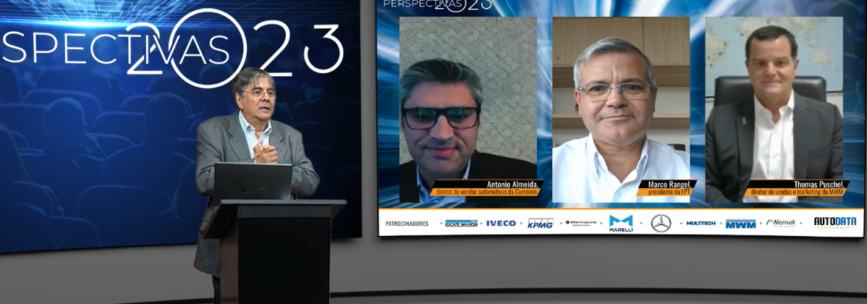Image resolution: width=867 pixels, height=304 pixels.
Task: Click the Patrocinadores label
Action: click(407, 224)
